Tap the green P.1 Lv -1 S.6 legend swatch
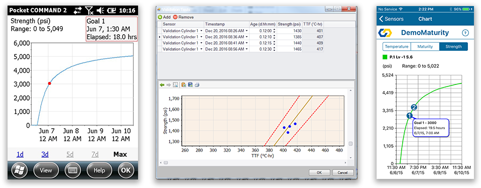The image size is (481, 188). point(385,57)
